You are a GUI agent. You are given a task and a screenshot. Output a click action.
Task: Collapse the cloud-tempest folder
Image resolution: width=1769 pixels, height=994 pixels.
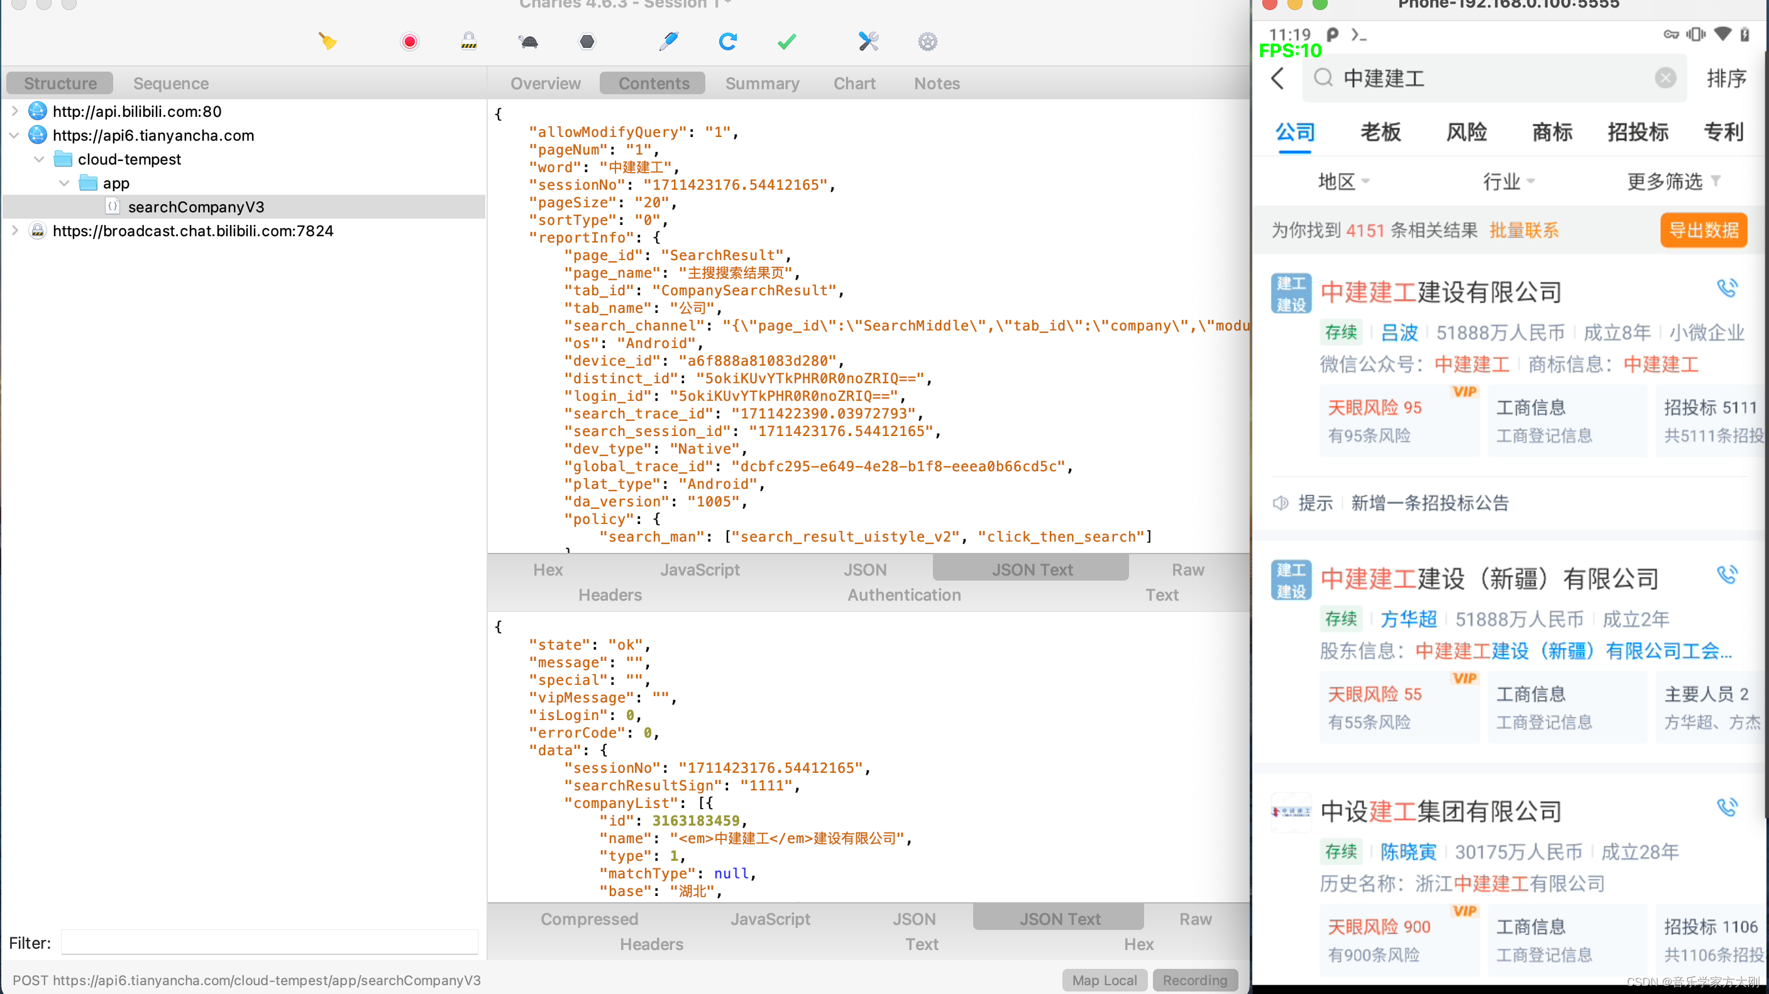tap(39, 159)
